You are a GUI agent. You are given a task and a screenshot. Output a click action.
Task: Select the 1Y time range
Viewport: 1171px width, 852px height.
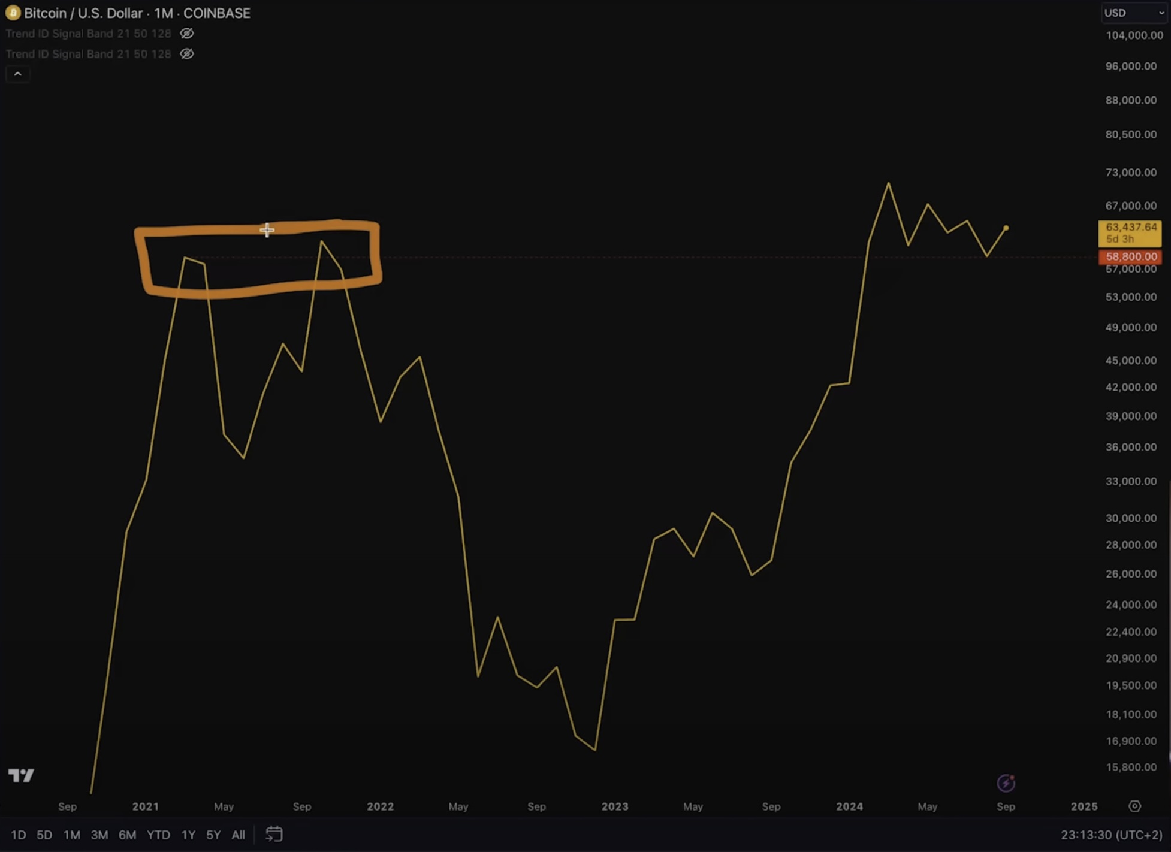[x=188, y=835]
